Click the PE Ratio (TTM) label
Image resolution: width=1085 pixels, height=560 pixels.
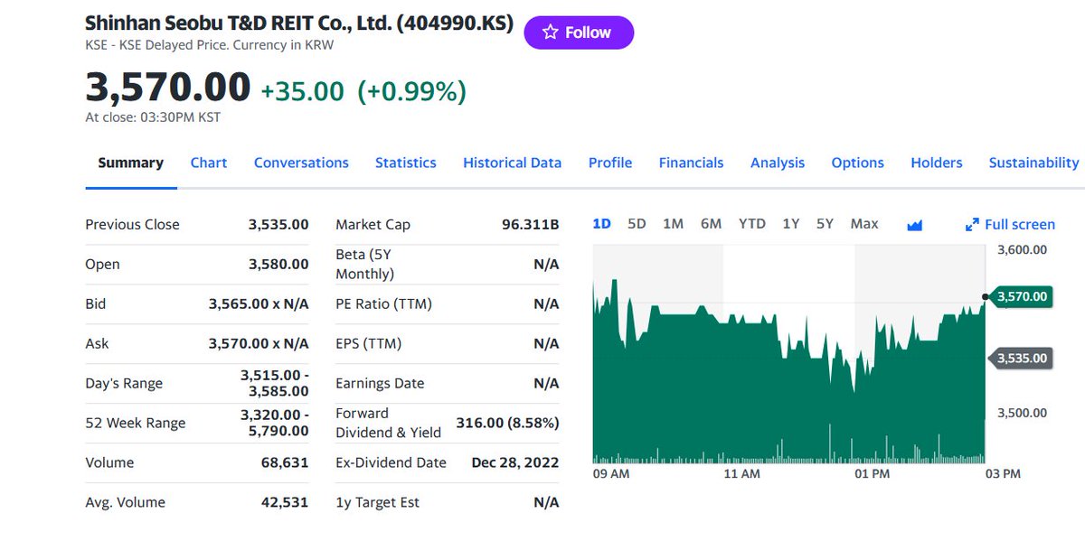coord(383,304)
